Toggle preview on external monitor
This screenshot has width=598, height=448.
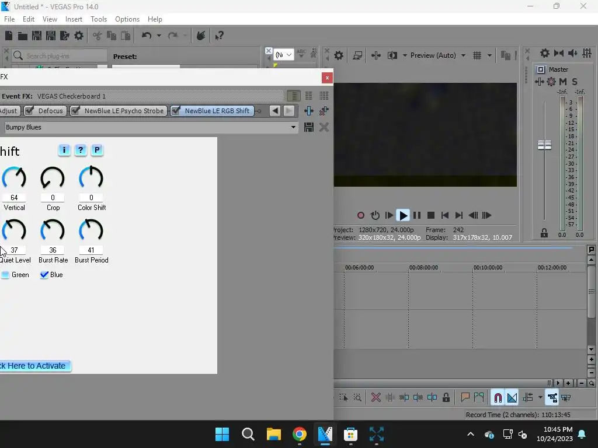pos(357,55)
